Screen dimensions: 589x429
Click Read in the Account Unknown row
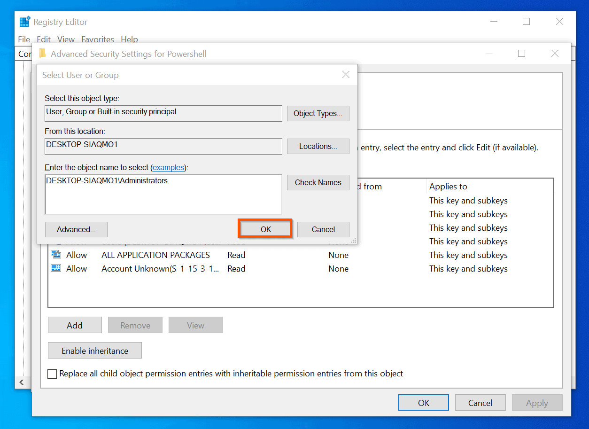tap(236, 269)
